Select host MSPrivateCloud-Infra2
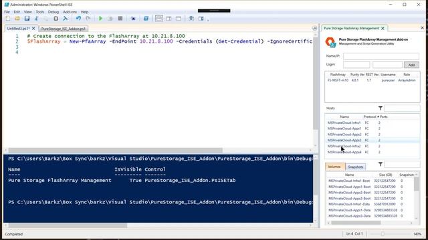 click(372, 146)
